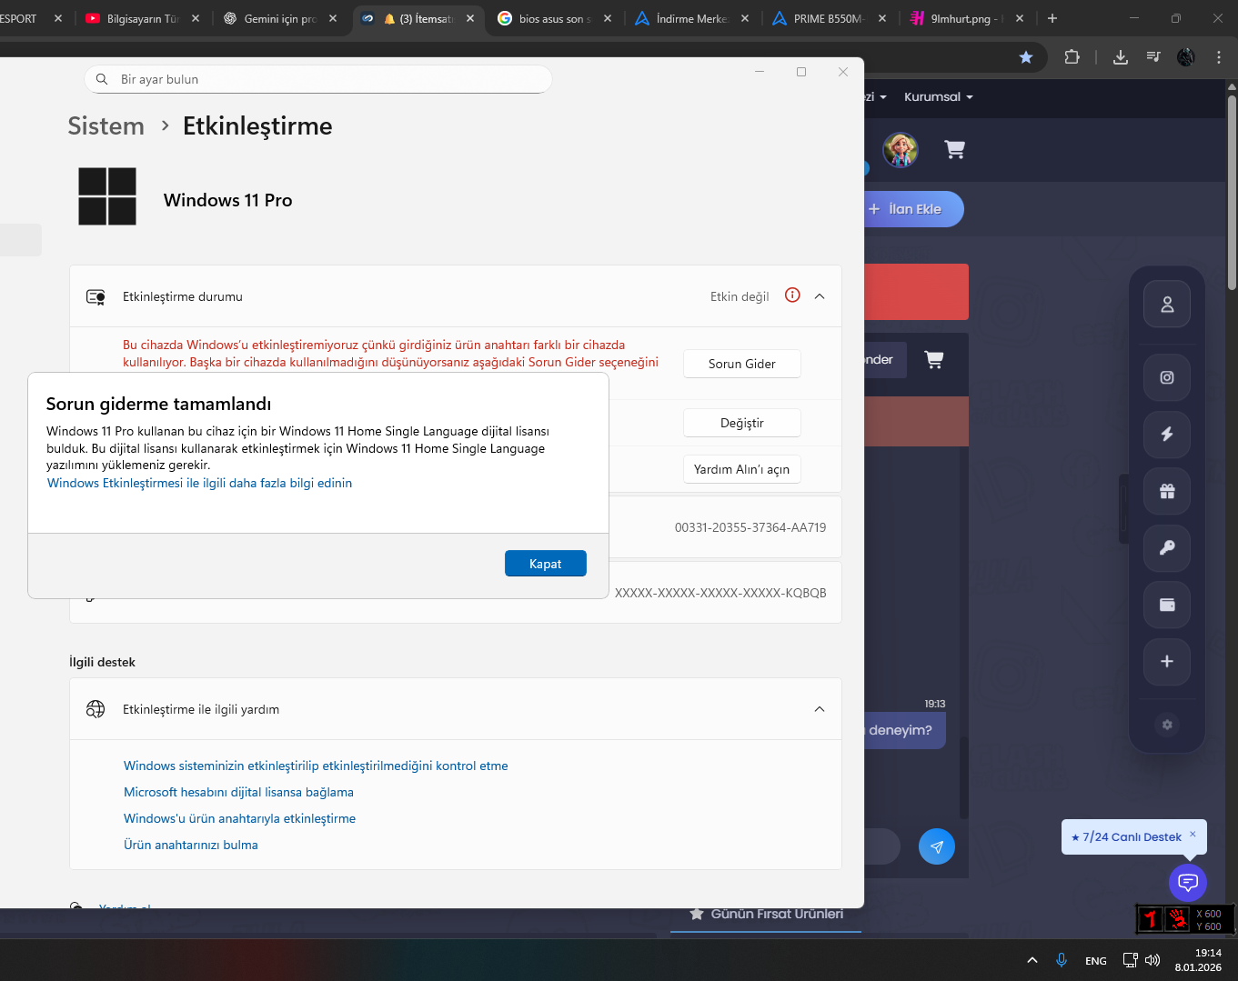This screenshot has width=1238, height=981.
Task: Switch to the 'PRIME B550M' tab
Action: (830, 18)
